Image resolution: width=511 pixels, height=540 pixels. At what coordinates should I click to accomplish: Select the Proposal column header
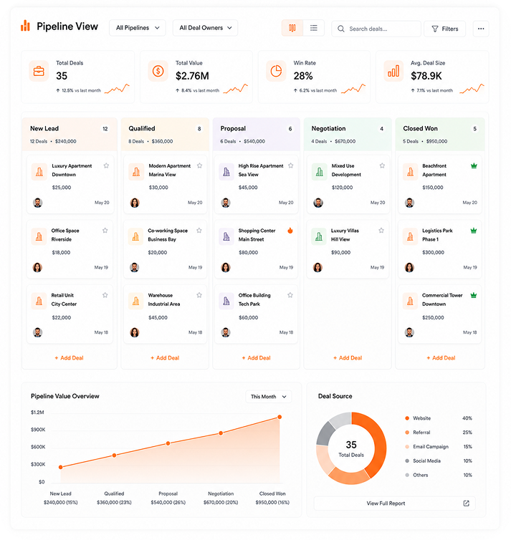257,135
